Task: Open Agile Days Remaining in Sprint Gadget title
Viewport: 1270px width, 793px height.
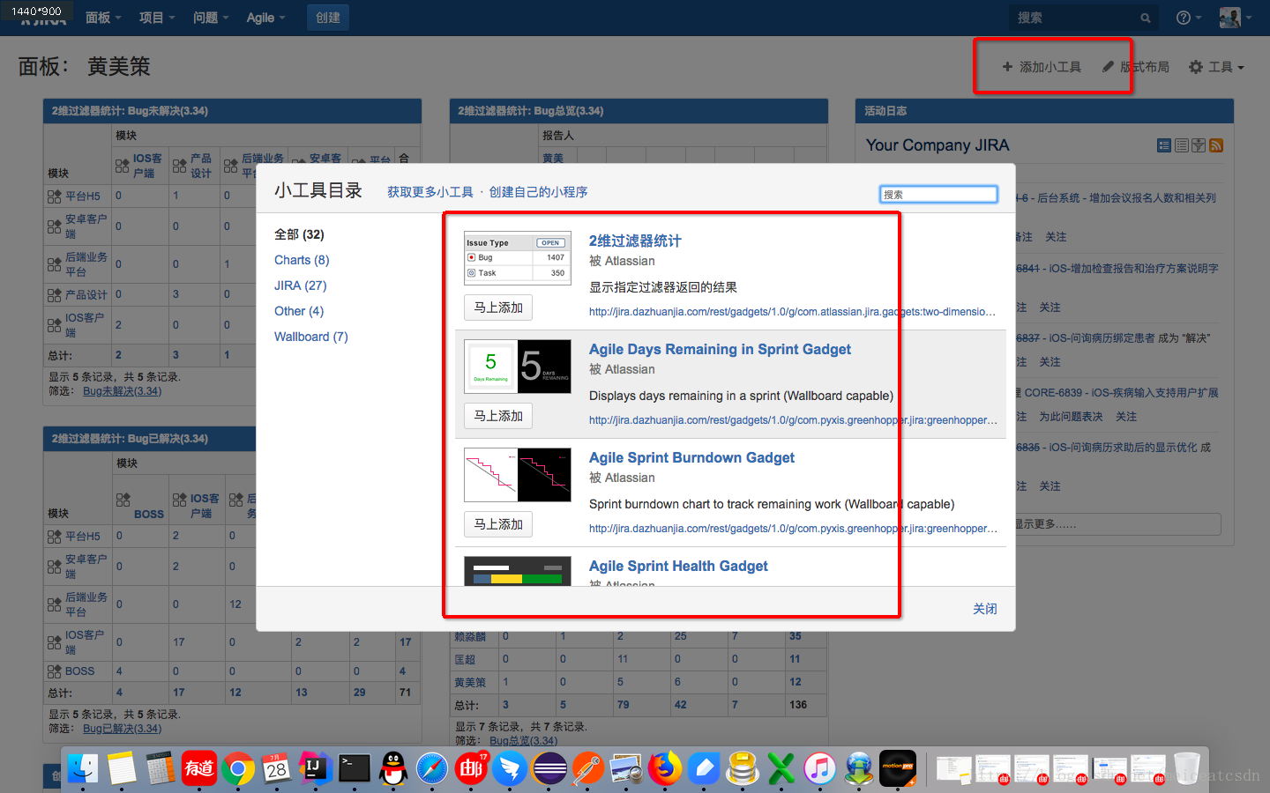Action: click(x=720, y=349)
